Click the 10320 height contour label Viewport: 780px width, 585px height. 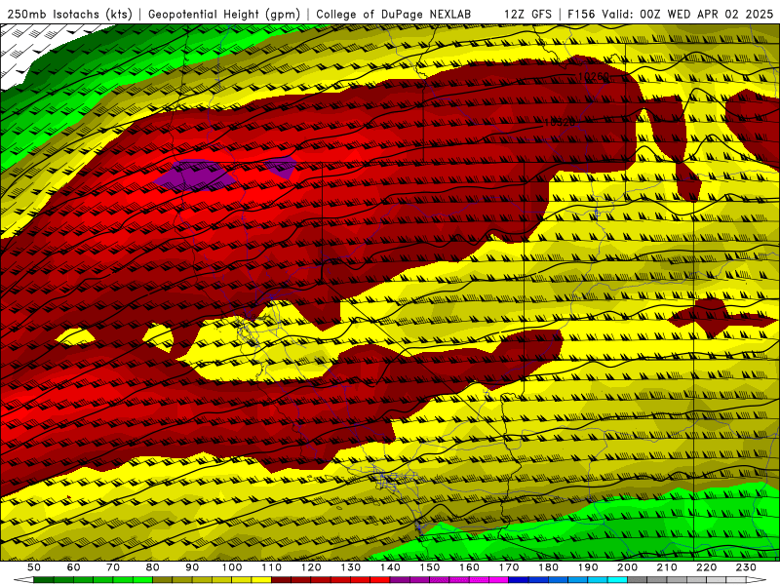pyautogui.click(x=560, y=122)
